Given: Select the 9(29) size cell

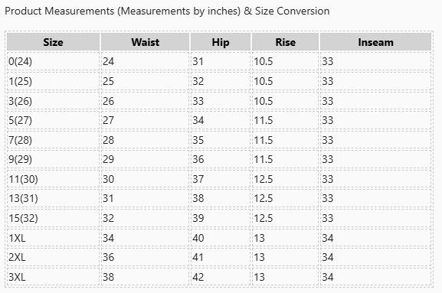Looking at the screenshot, I should [54, 159].
